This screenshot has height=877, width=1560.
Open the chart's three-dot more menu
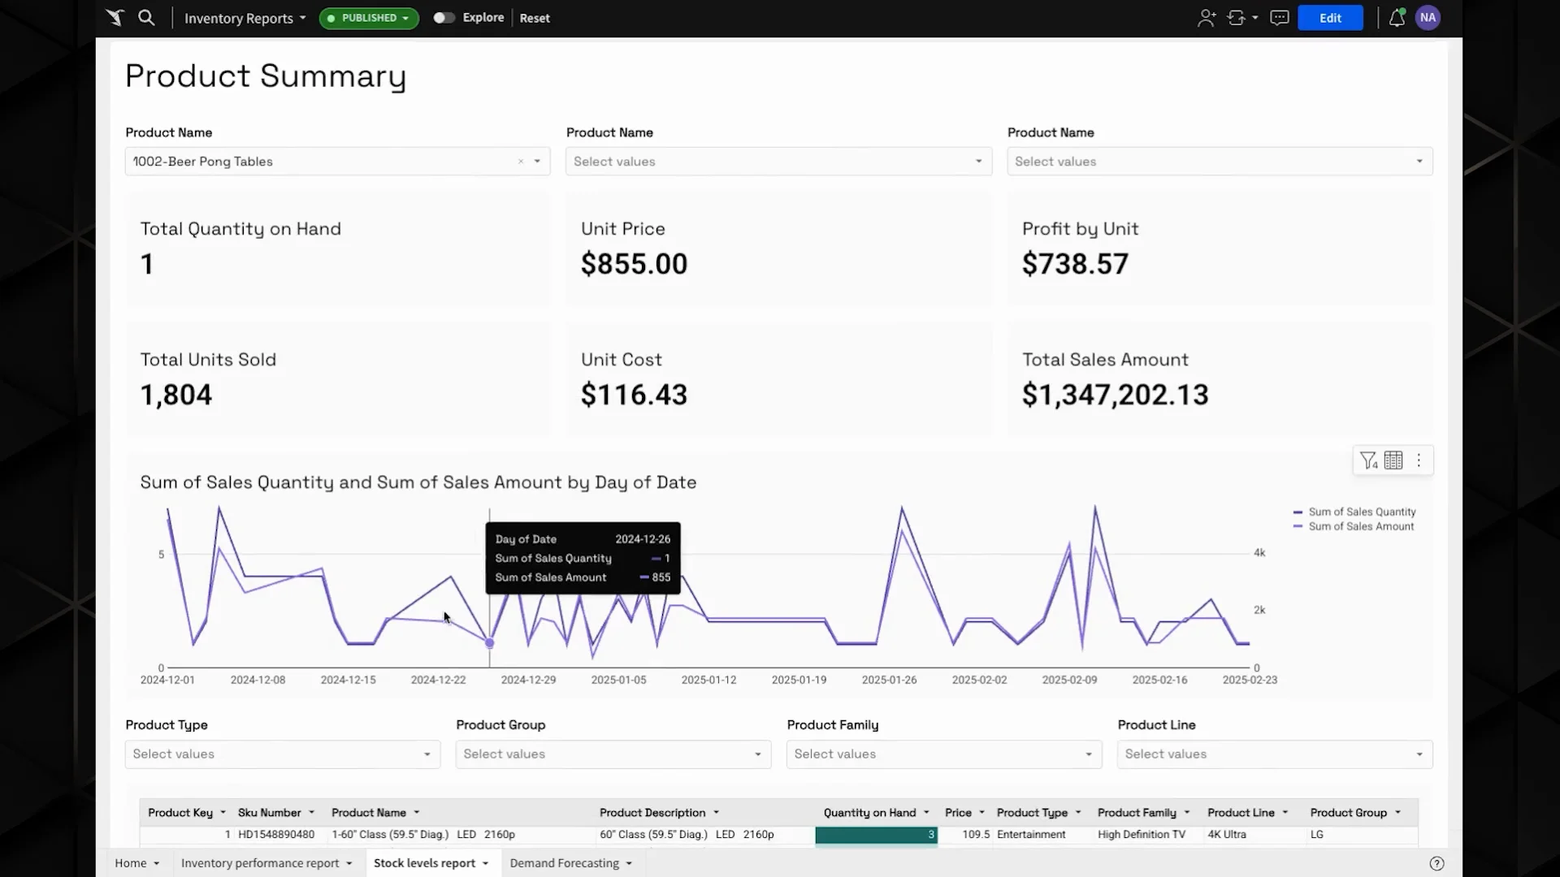pyautogui.click(x=1419, y=460)
